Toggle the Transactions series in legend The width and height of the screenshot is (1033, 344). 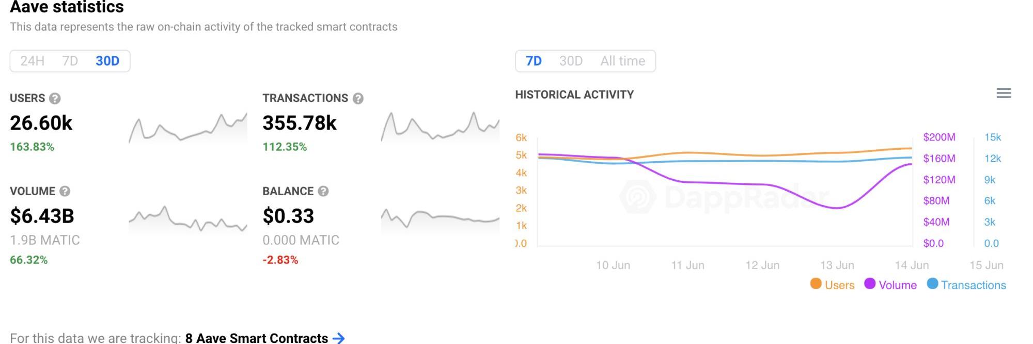(x=966, y=285)
